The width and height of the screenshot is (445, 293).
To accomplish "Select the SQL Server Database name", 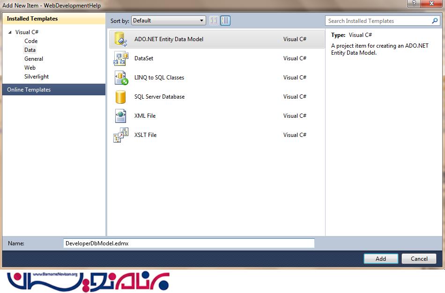I will [x=159, y=97].
